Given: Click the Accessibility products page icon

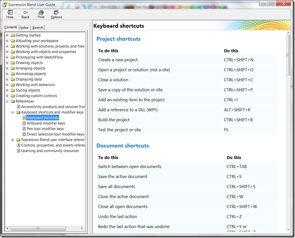Looking at the screenshot, I should coord(18,107).
